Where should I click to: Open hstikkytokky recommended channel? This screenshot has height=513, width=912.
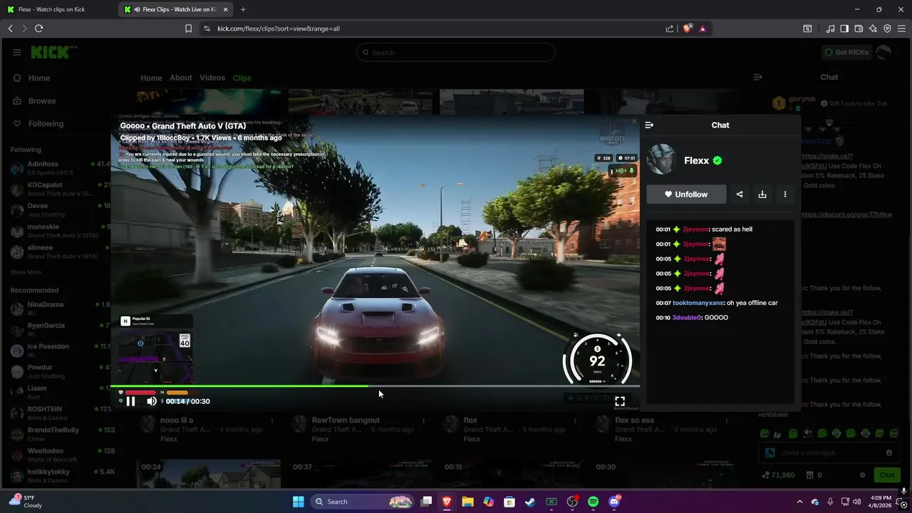(60, 476)
